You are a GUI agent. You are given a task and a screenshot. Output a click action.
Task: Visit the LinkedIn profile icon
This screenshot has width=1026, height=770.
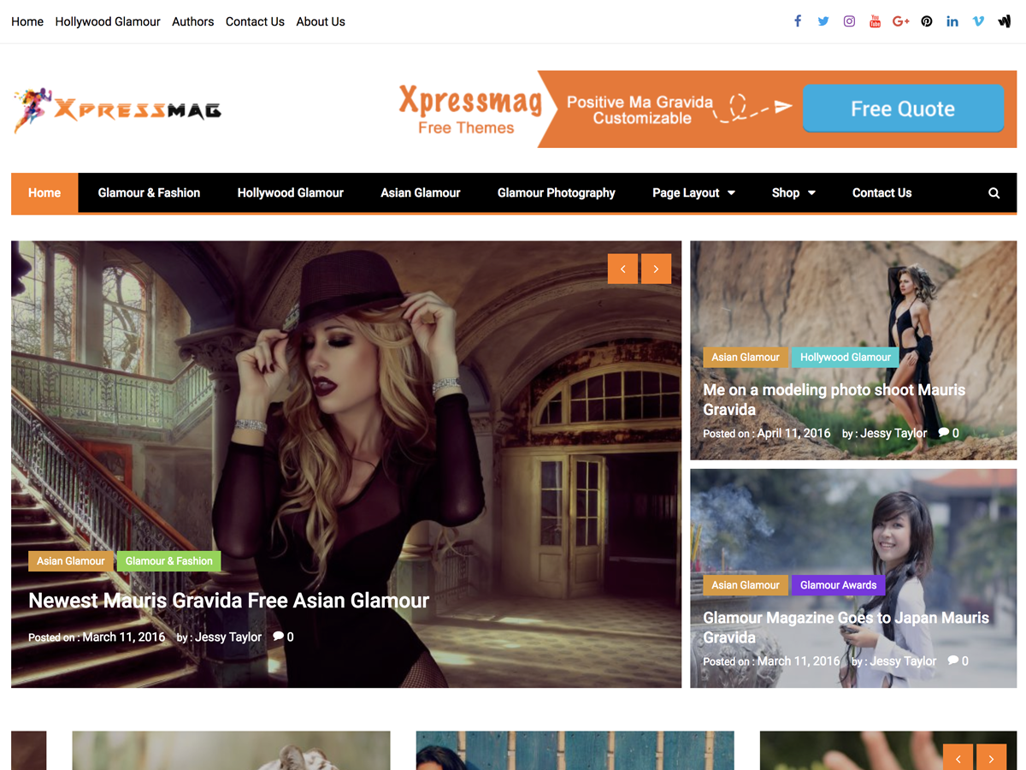click(x=952, y=21)
